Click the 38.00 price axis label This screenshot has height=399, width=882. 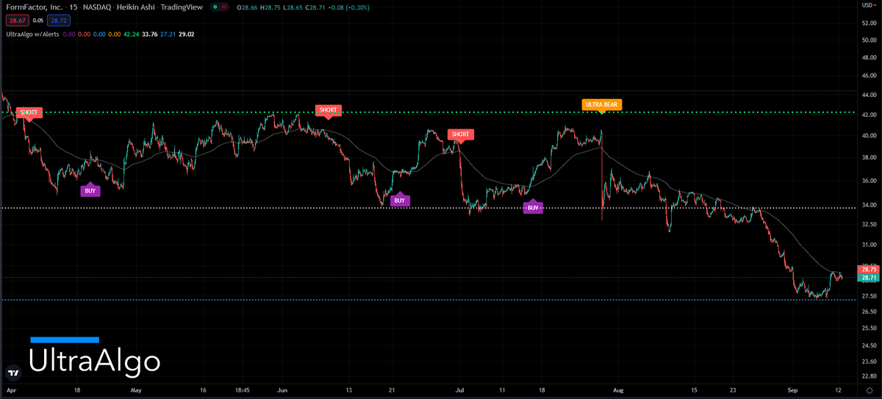click(x=869, y=158)
